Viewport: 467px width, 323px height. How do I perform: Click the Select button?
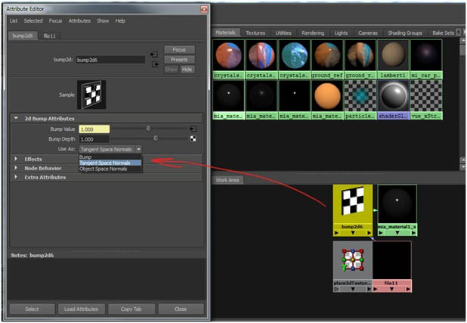pos(32,309)
